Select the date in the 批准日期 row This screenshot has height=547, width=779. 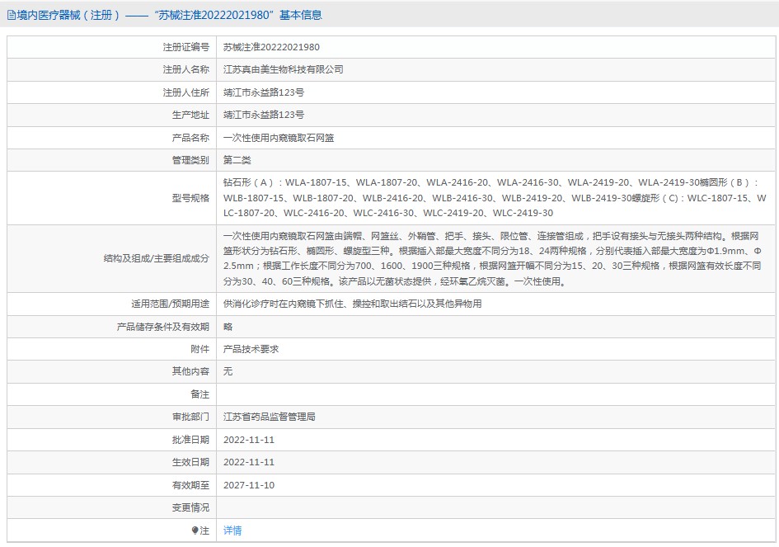tap(249, 440)
